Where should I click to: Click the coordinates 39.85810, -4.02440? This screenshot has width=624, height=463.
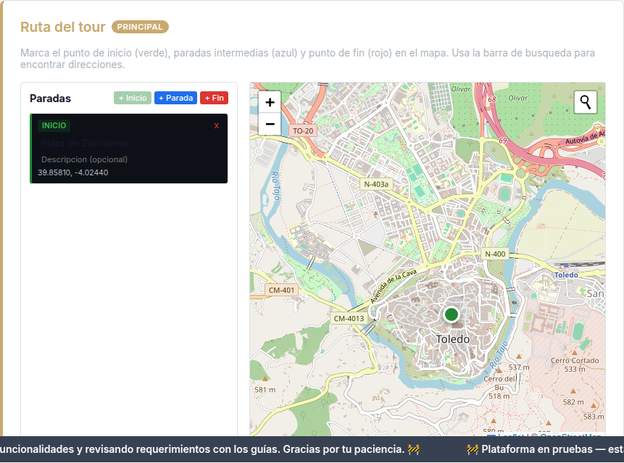pyautogui.click(x=72, y=172)
